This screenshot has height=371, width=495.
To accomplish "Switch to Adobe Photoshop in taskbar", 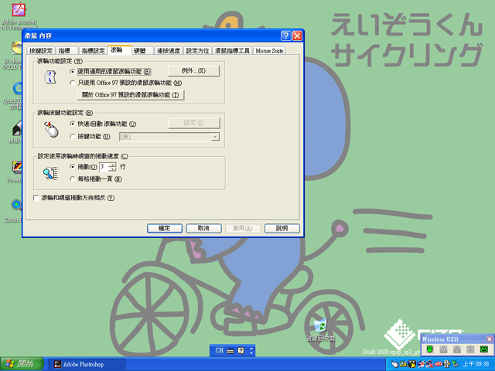I will (87, 364).
